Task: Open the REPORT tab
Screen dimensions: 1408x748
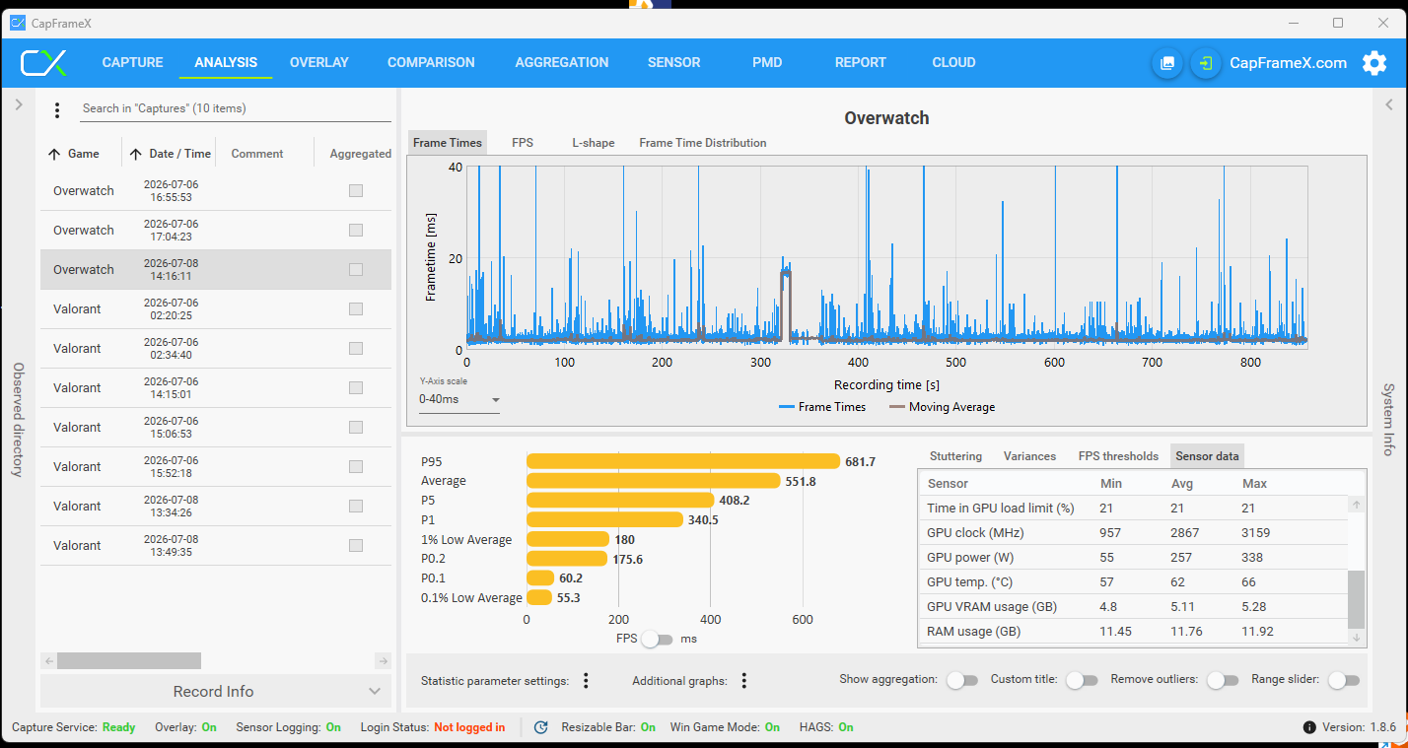Action: 861,62
